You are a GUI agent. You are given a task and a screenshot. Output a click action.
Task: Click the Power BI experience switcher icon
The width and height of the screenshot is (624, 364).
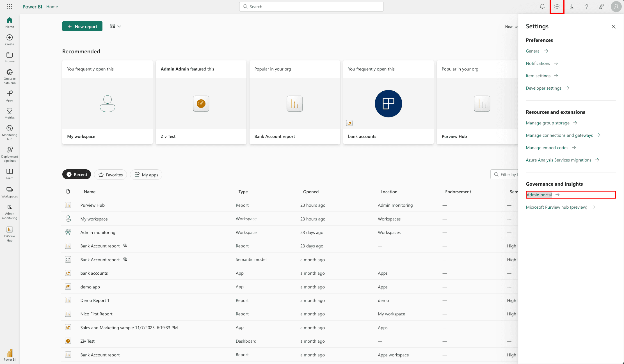pos(10,355)
